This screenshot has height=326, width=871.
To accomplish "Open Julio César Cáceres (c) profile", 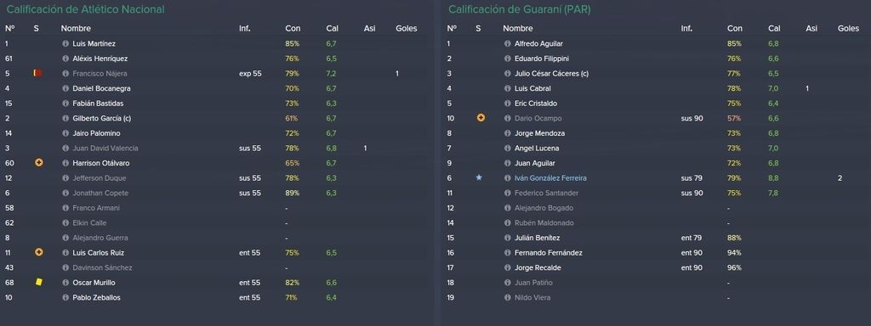I will click(551, 73).
